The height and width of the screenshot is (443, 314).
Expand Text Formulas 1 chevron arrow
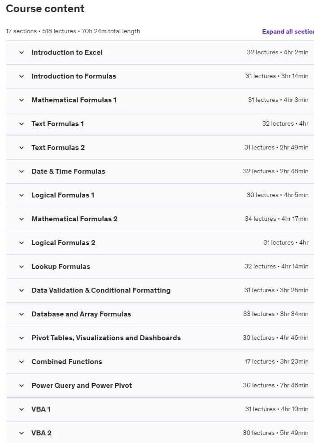tap(22, 124)
